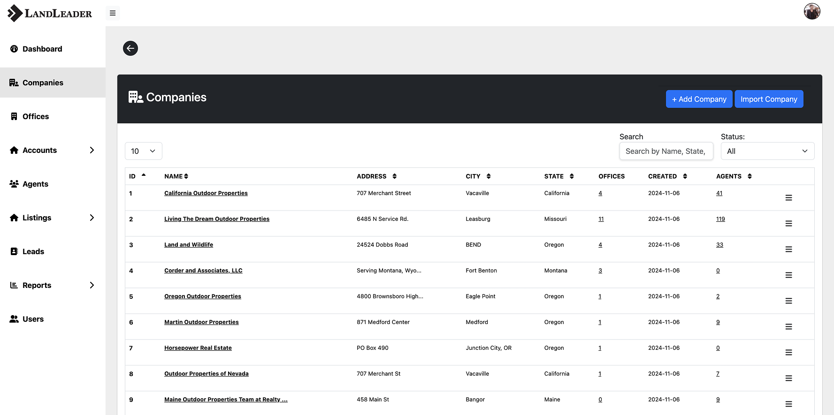Image resolution: width=834 pixels, height=415 pixels.
Task: Click the Import Company button
Action: (769, 99)
